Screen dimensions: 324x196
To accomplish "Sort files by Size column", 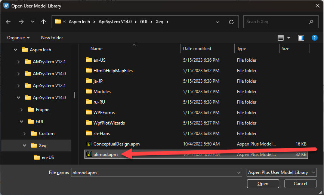I will pos(286,49).
